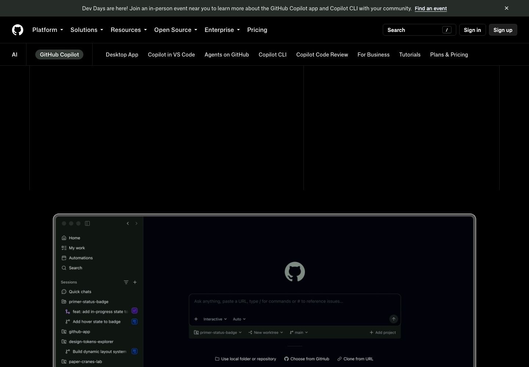
Task: Click the Sign up button
Action: tap(503, 30)
